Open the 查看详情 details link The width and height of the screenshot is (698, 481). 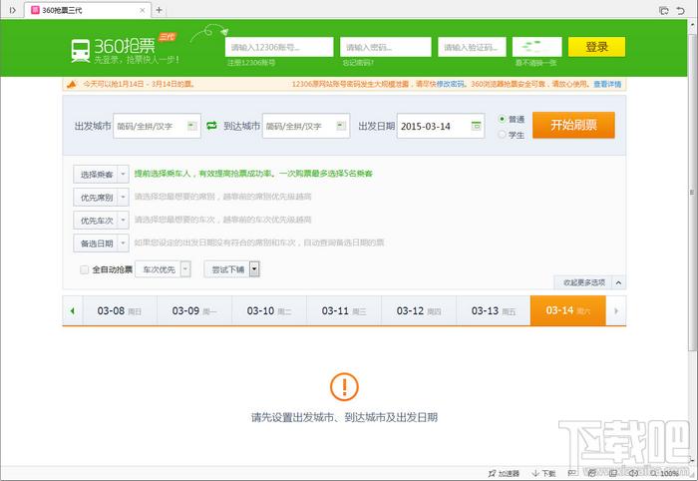[607, 84]
